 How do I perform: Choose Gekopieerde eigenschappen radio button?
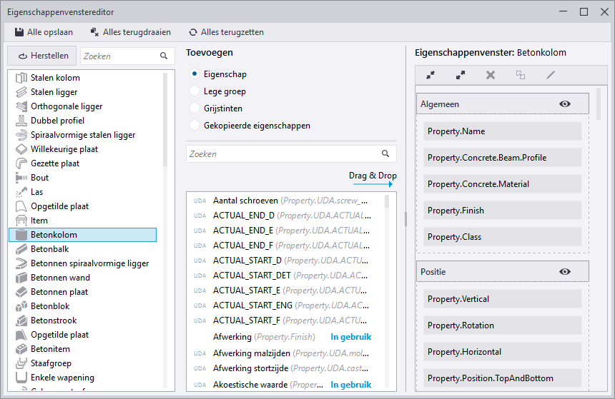pyautogui.click(x=194, y=126)
